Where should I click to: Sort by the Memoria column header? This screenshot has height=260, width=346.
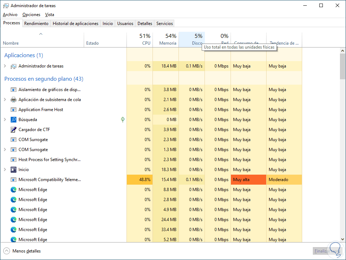(x=166, y=40)
